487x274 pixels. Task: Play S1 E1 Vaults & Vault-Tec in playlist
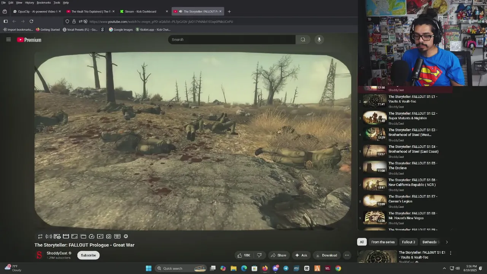[x=405, y=101]
